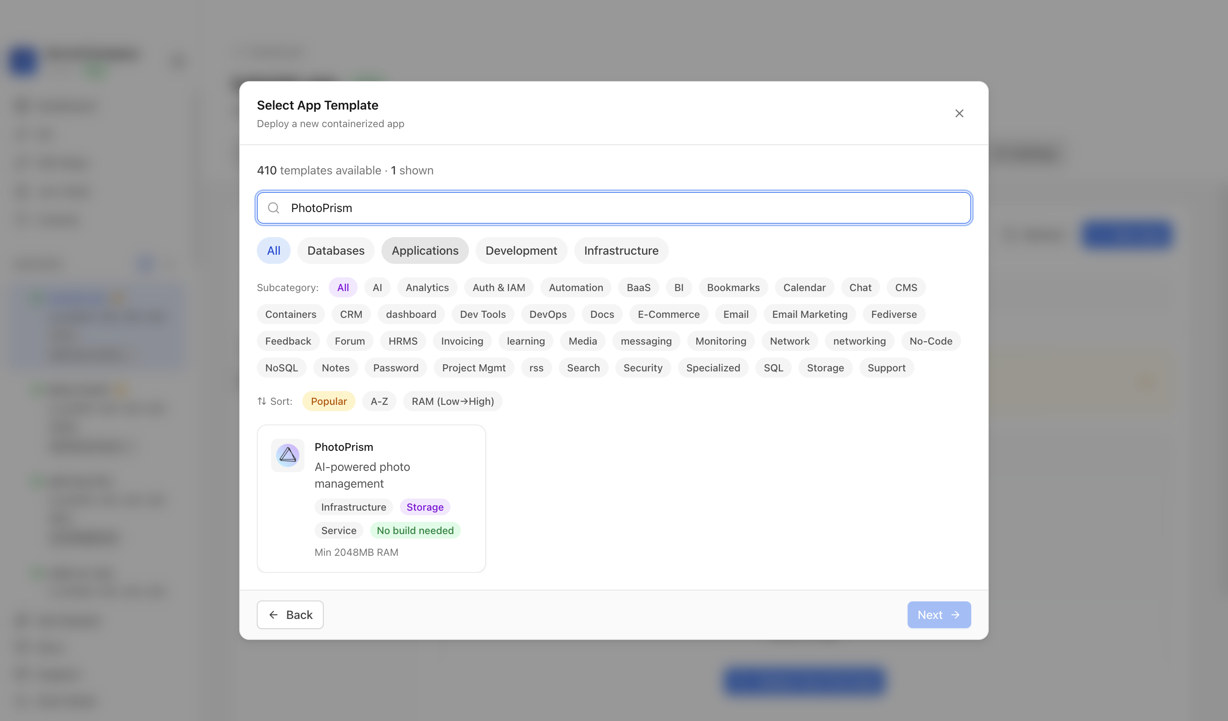
Task: Filter by Email Marketing subcategory
Action: (809, 314)
